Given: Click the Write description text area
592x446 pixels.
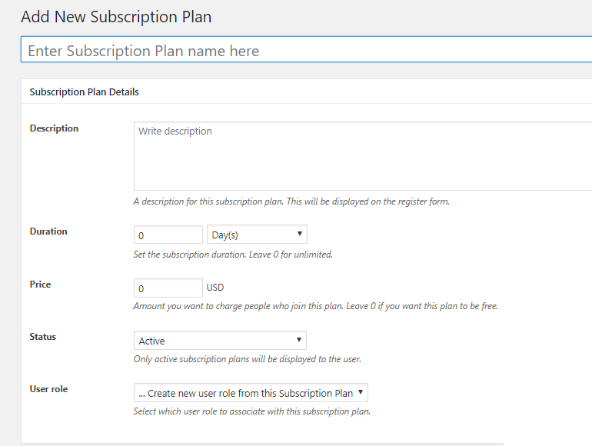Looking at the screenshot, I should pos(363,156).
